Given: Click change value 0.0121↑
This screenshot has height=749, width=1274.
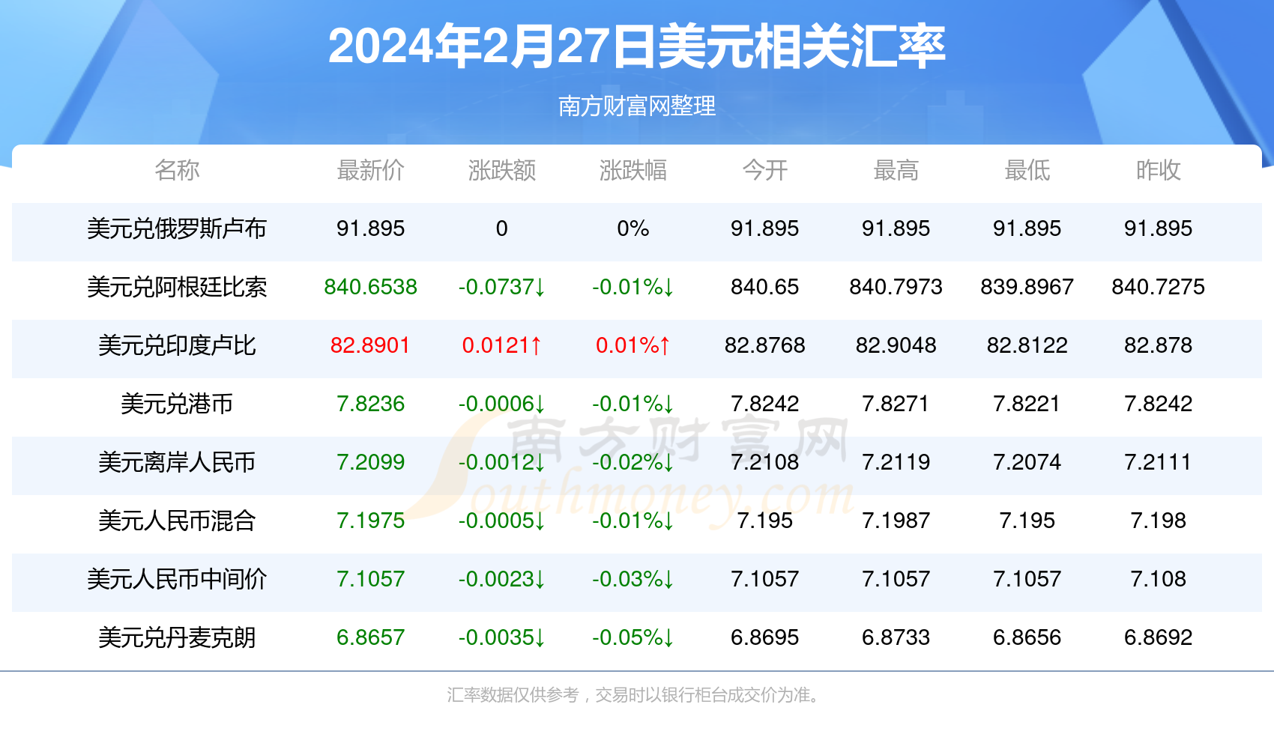Looking at the screenshot, I should coord(501,345).
